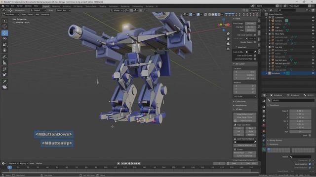Open the Bone properties tab icon
316x177 pixels.
[x=264, y=149]
